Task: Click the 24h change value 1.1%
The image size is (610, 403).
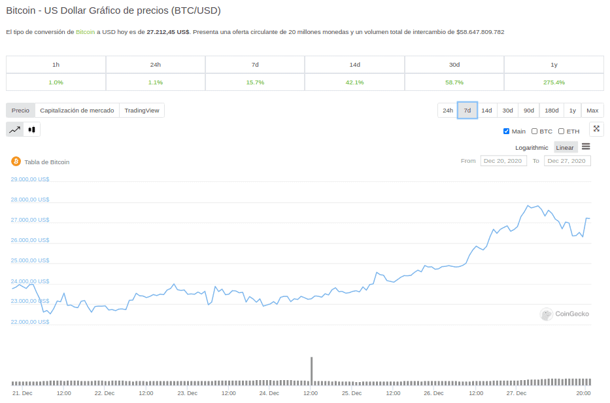Action: pyautogui.click(x=156, y=82)
